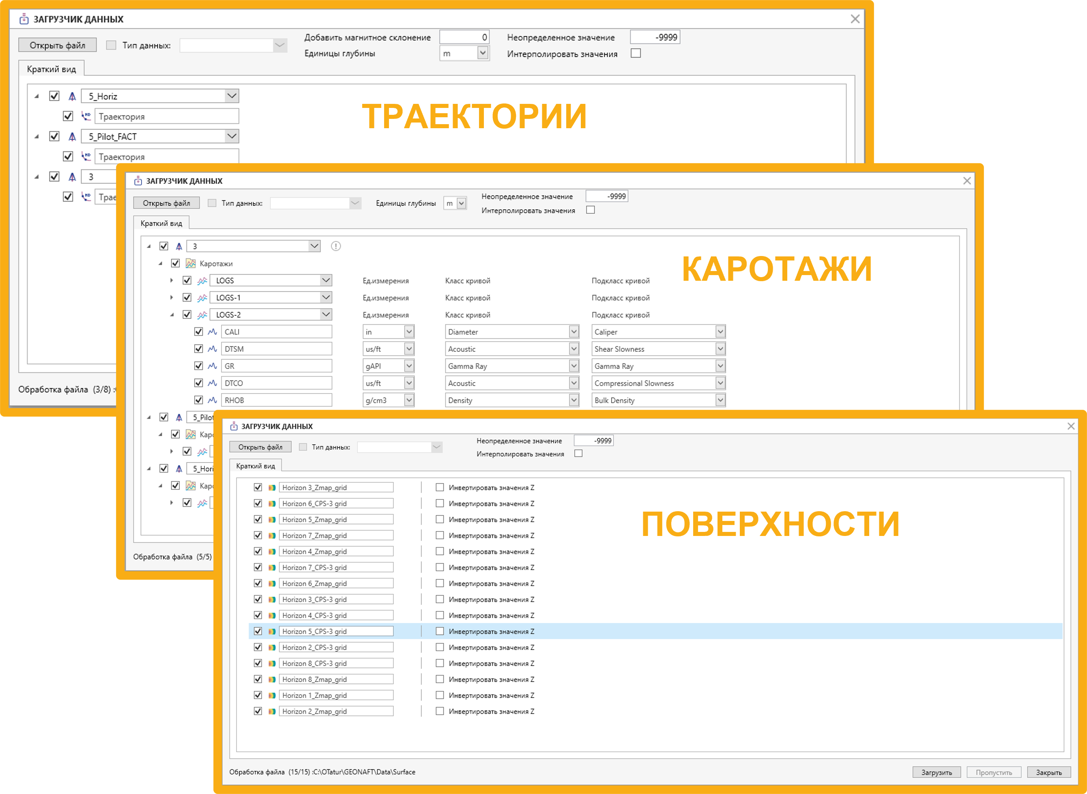Open curve class dropdown showing Gamma Ray
1087x794 pixels.
574,366
